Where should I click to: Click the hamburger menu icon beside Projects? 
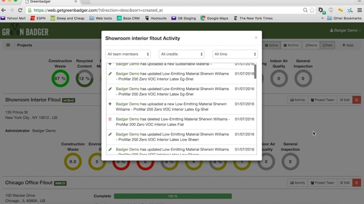click(8, 45)
